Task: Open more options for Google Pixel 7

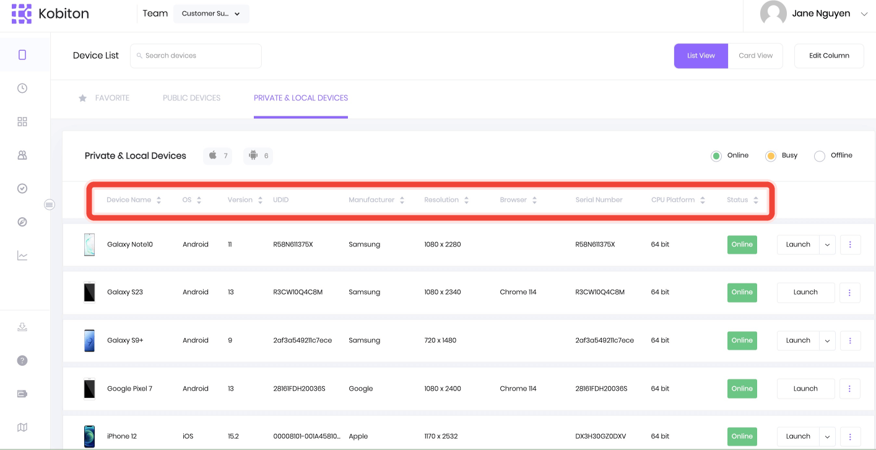Action: pyautogui.click(x=850, y=389)
